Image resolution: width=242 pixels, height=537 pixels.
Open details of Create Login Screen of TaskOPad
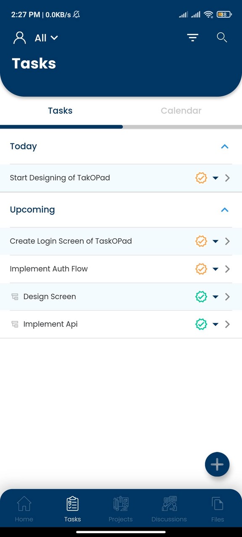pos(227,241)
